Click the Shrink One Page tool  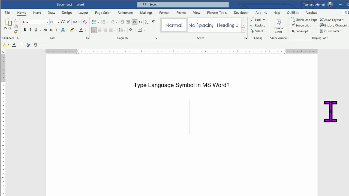304,20
